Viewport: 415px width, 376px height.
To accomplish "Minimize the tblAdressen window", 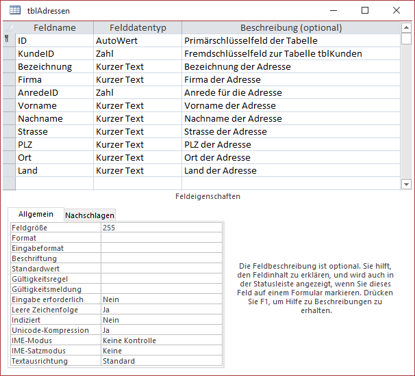I will tap(334, 10).
